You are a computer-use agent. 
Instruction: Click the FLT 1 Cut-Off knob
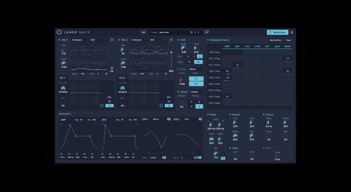63,88
